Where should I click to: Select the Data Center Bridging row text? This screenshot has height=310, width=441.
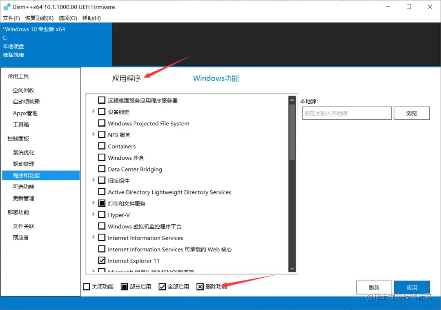[135, 169]
